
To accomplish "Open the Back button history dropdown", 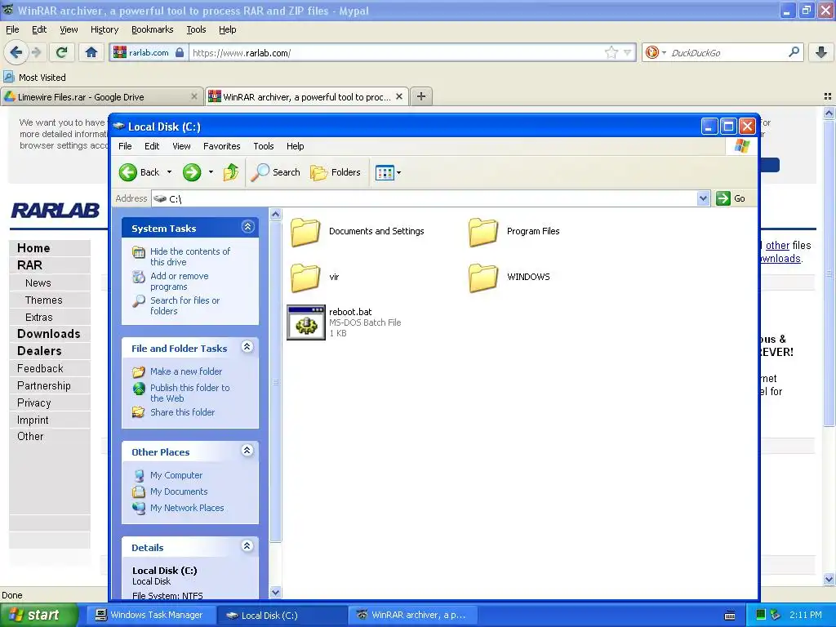I will pyautogui.click(x=170, y=172).
